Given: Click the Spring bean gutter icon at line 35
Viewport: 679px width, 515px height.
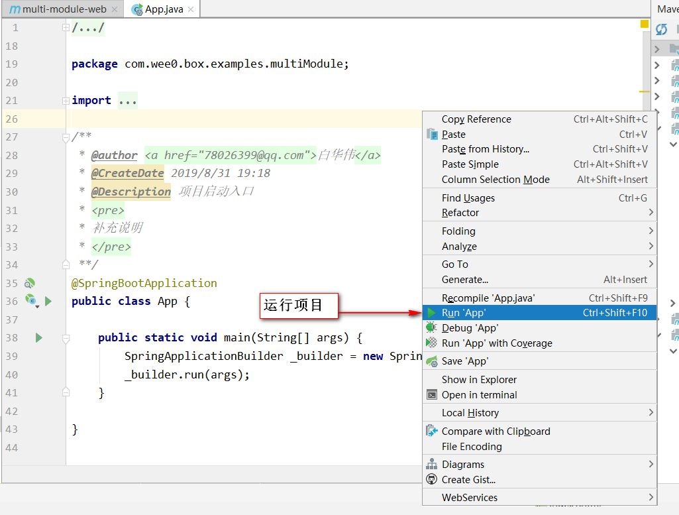Looking at the screenshot, I should [x=29, y=284].
